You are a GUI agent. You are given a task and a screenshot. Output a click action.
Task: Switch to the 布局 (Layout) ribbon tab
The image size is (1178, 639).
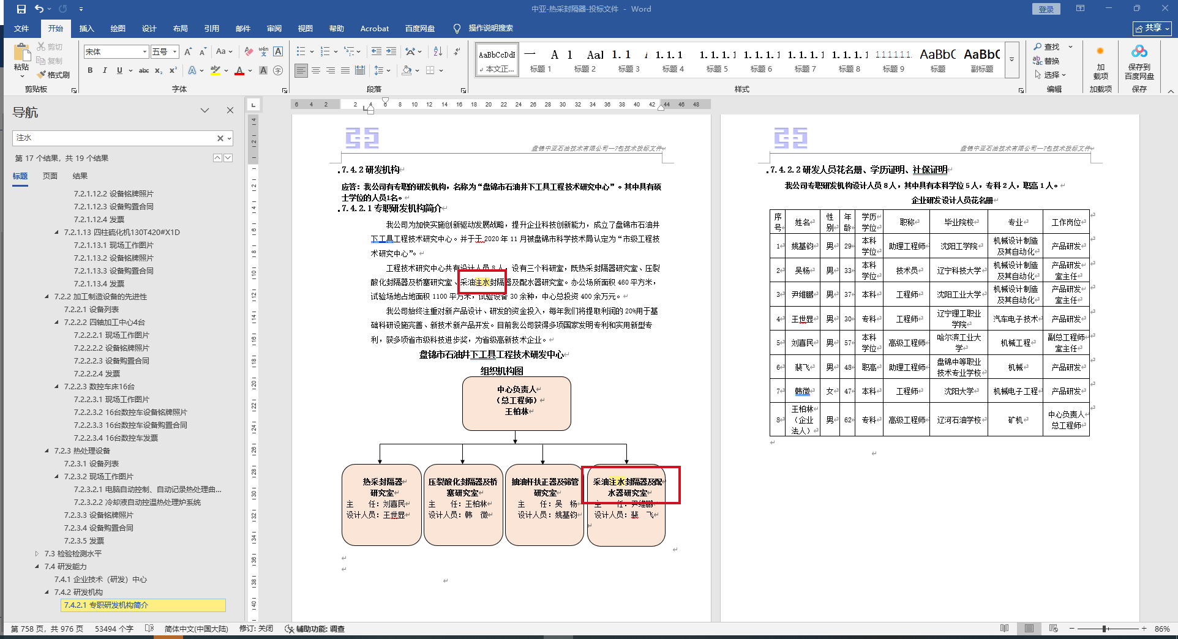pos(181,28)
